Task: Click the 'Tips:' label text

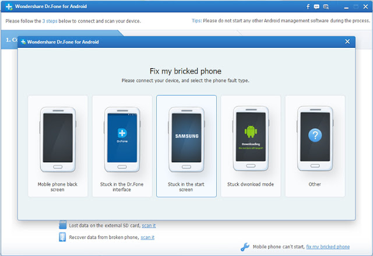Action: (197, 20)
